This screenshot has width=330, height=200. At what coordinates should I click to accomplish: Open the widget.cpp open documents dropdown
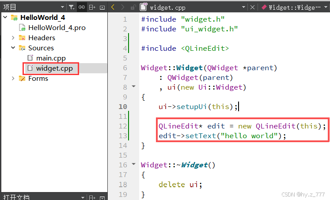(x=243, y=7)
